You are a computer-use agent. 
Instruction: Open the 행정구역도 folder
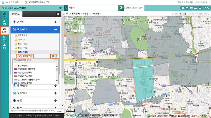[x=21, y=35]
